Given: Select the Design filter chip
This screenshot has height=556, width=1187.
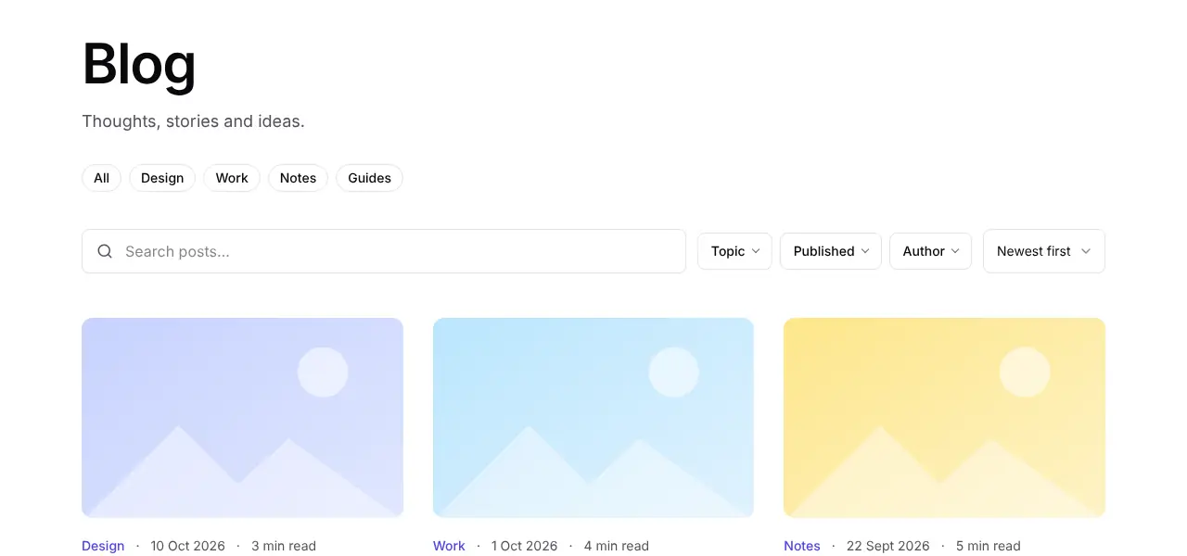Looking at the screenshot, I should tap(162, 178).
